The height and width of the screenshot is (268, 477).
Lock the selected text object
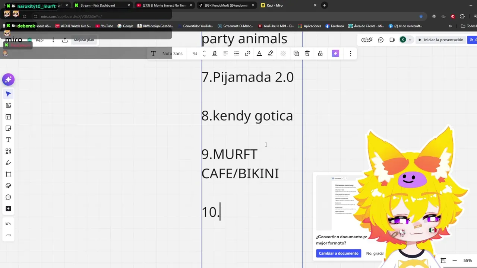(x=320, y=54)
